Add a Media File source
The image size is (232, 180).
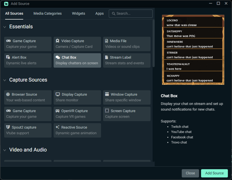127,44
